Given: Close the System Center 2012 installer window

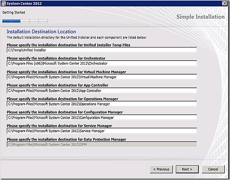Looking at the screenshot, I should pyautogui.click(x=225, y=3).
